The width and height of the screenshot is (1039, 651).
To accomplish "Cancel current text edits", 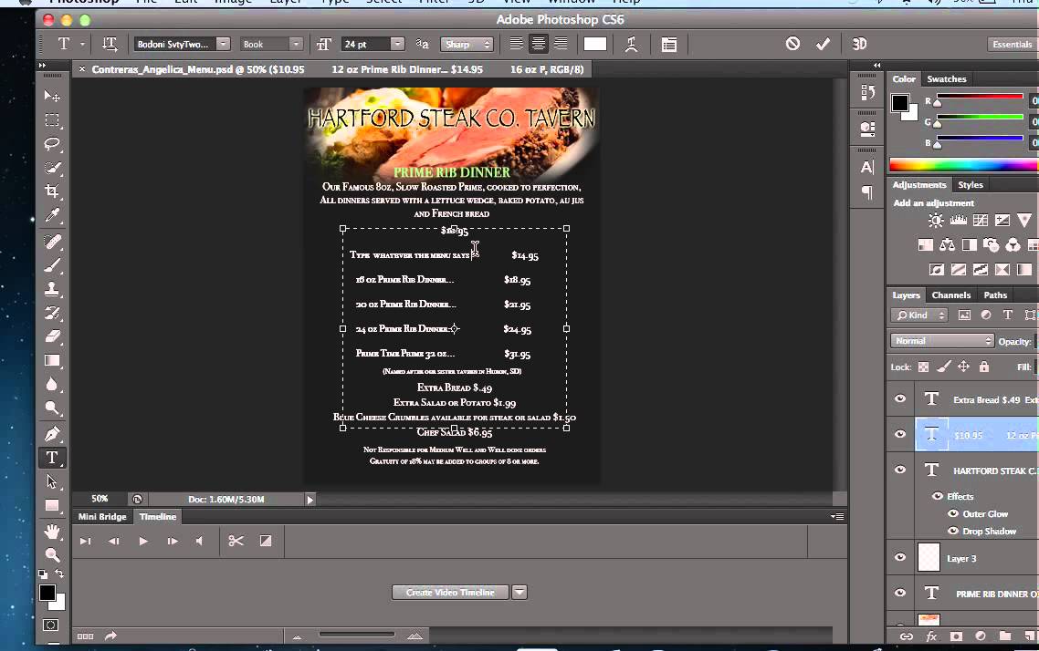I will point(792,44).
